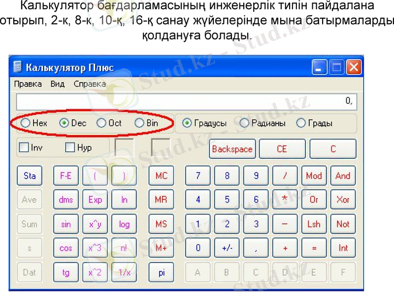Click the Xor logical operator key
This screenshot has height=292, width=394.
click(x=343, y=200)
